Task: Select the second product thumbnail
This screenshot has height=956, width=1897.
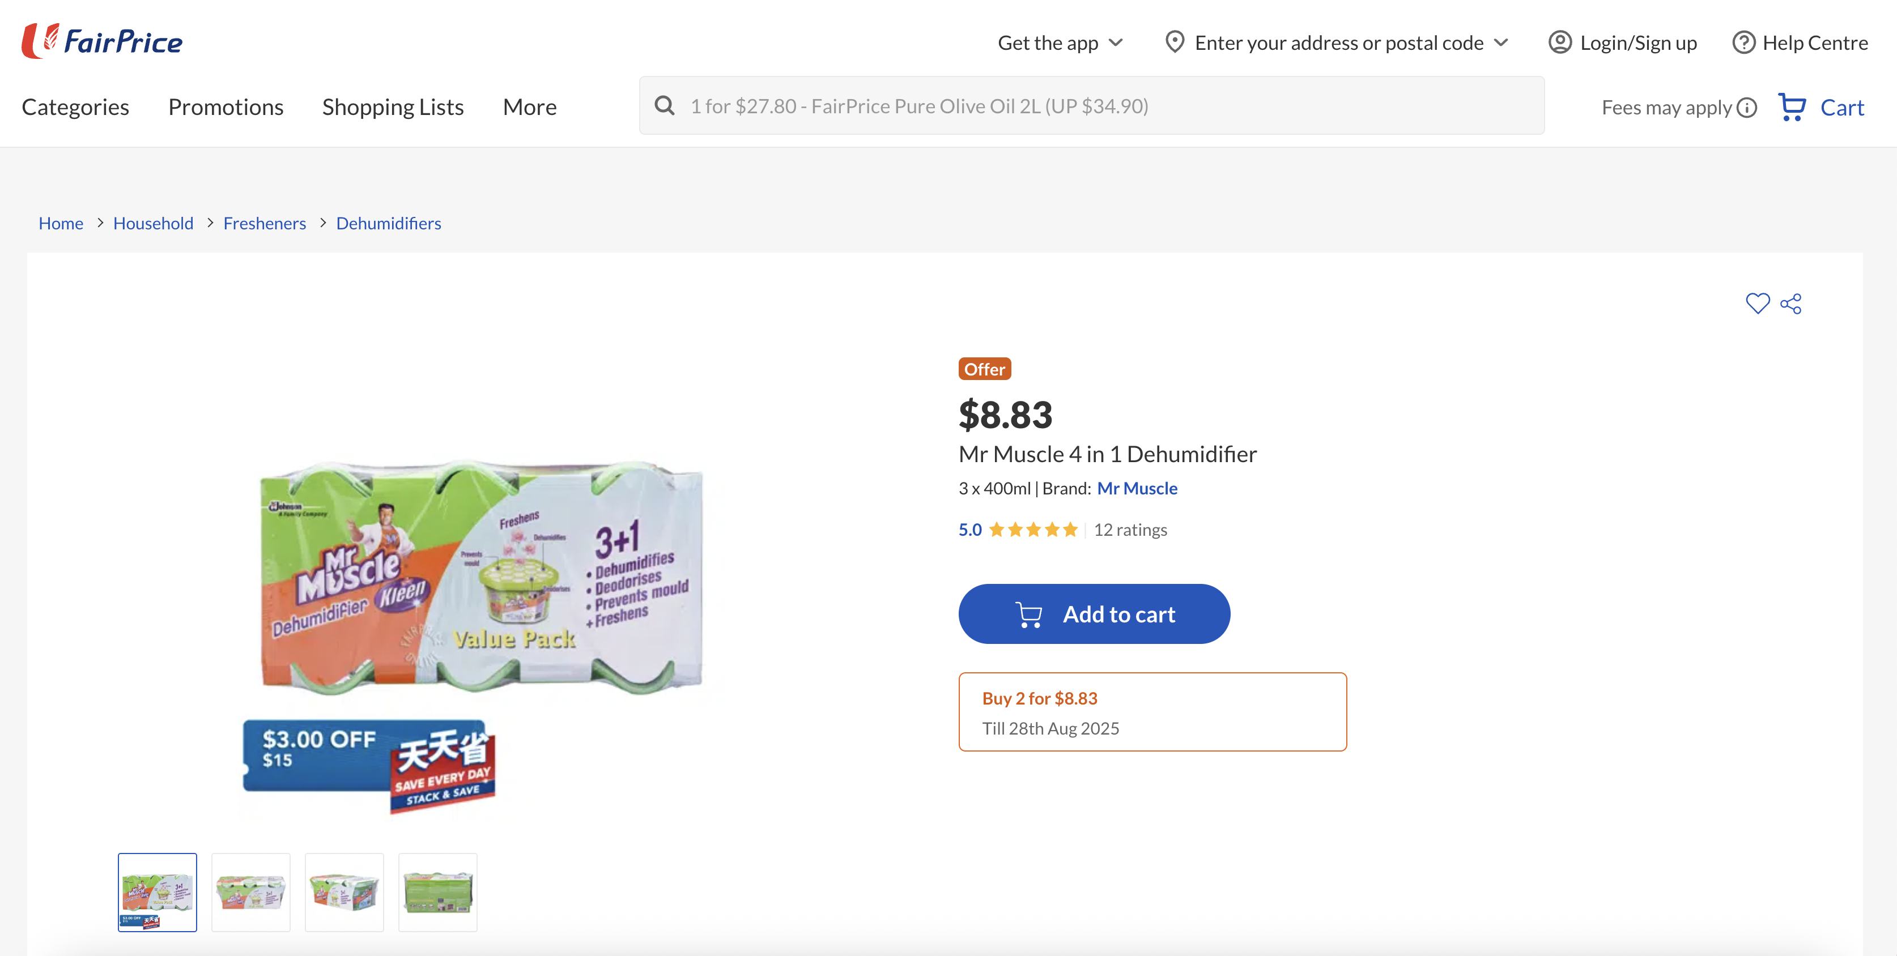Action: click(250, 892)
